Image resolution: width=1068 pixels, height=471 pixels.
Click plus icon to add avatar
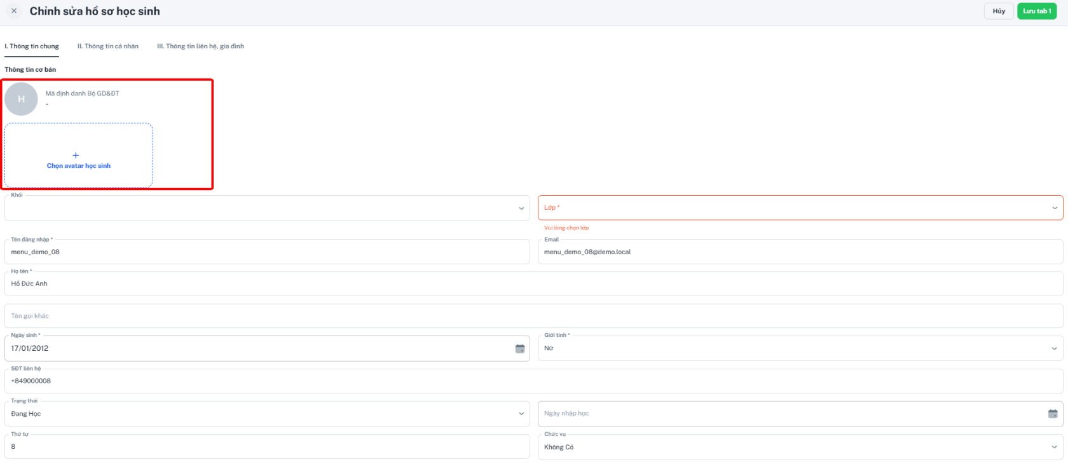(x=76, y=155)
